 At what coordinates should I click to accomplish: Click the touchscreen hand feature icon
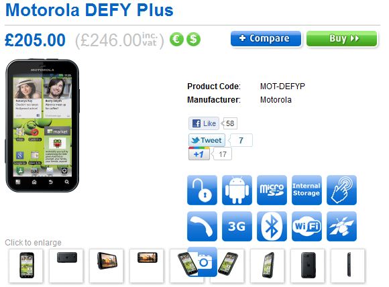point(341,190)
